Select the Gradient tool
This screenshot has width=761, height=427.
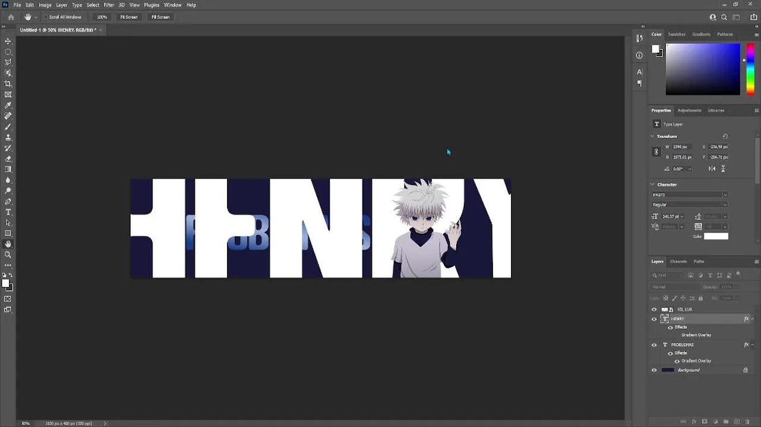pos(8,170)
